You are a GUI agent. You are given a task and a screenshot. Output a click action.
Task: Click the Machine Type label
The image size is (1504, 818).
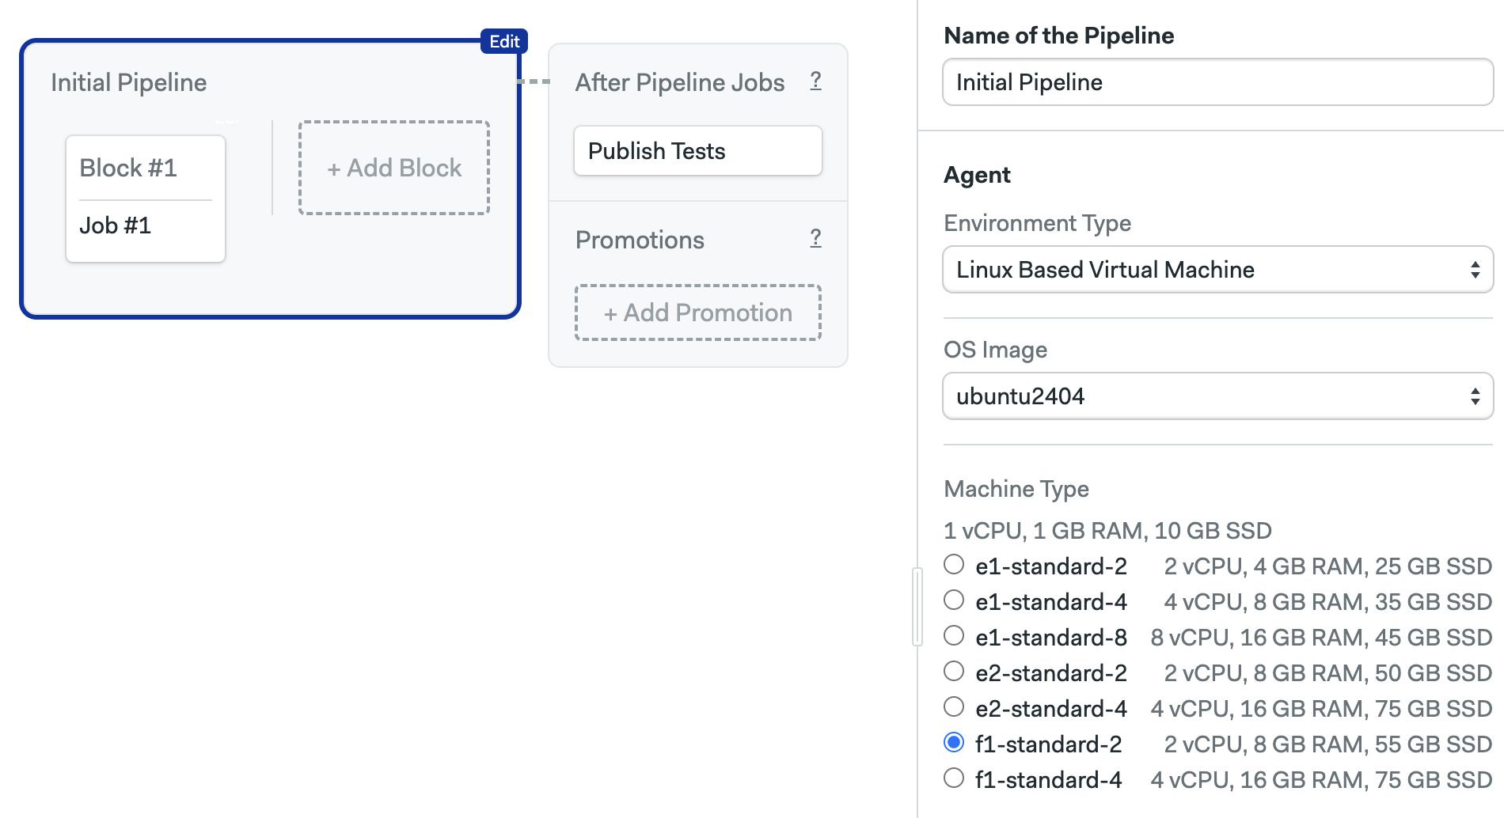[x=1016, y=489]
